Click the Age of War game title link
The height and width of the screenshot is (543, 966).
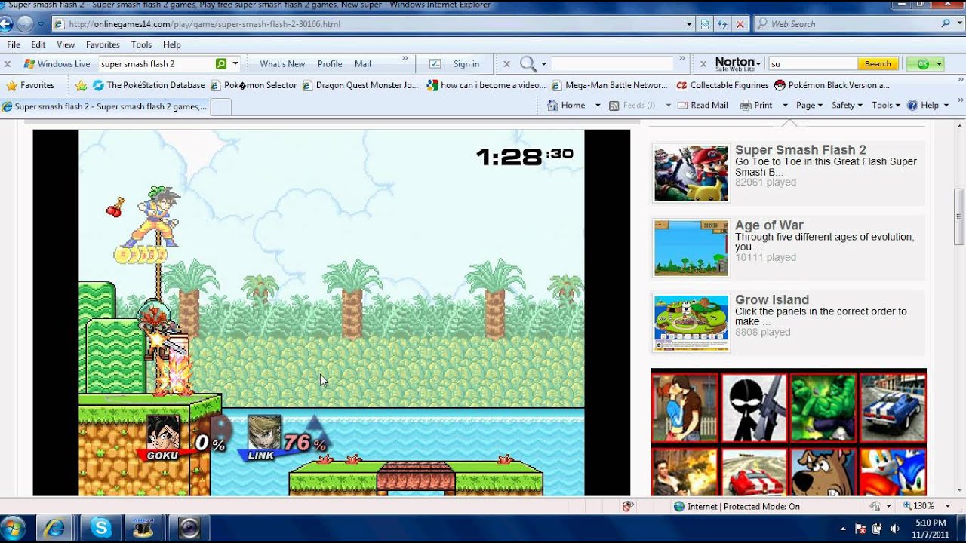769,225
